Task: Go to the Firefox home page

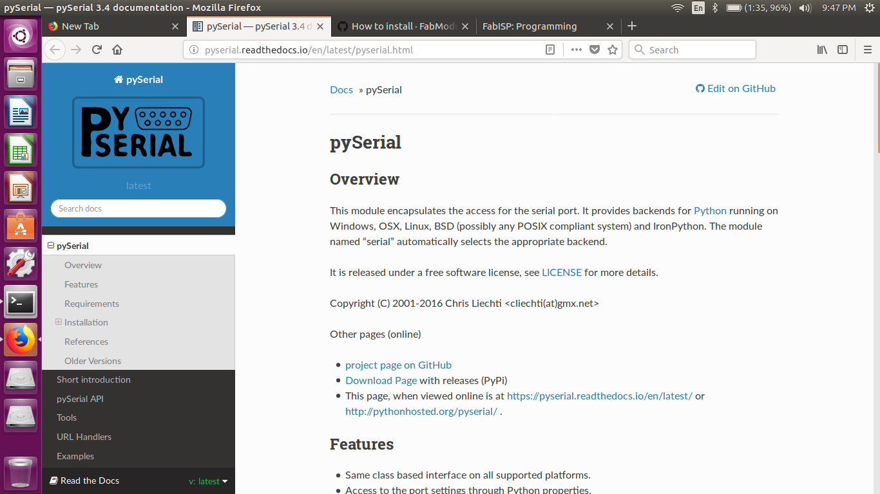Action: click(x=117, y=50)
